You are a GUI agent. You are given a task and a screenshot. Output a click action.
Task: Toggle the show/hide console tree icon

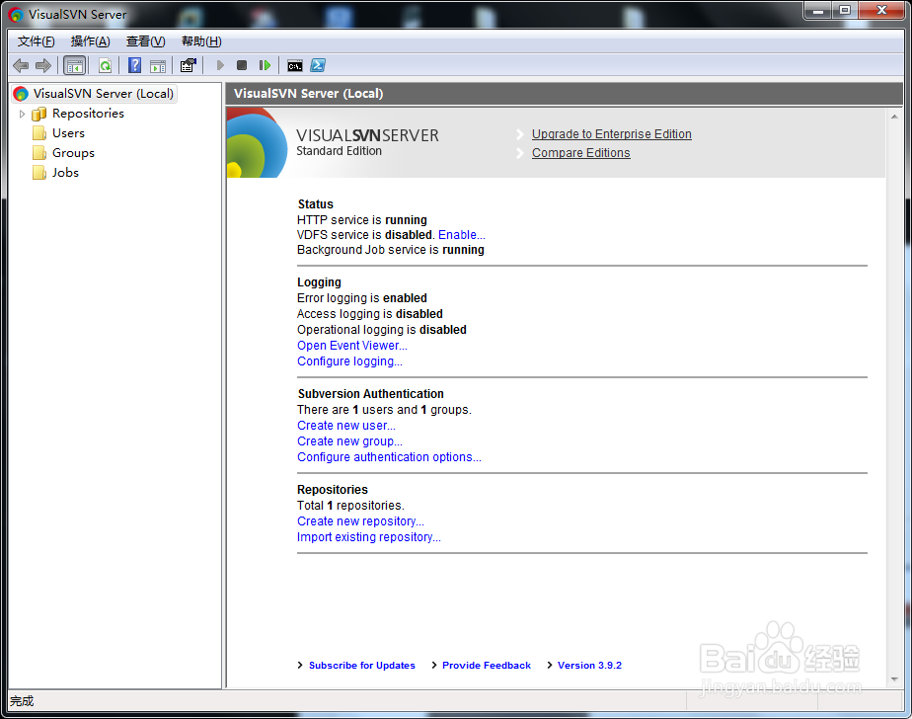(x=74, y=65)
